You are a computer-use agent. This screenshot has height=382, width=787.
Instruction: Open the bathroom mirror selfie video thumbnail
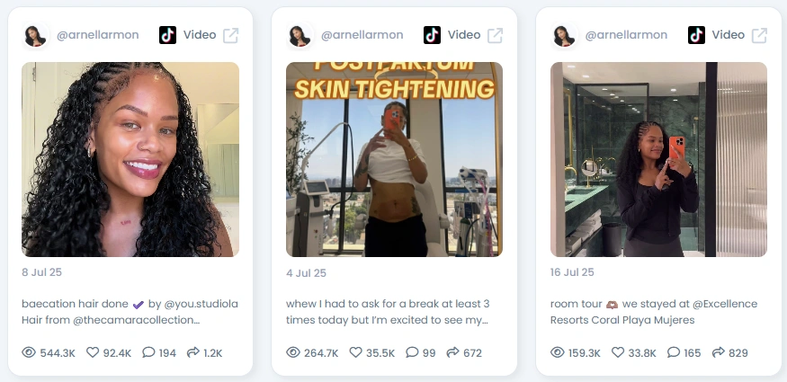pos(658,159)
